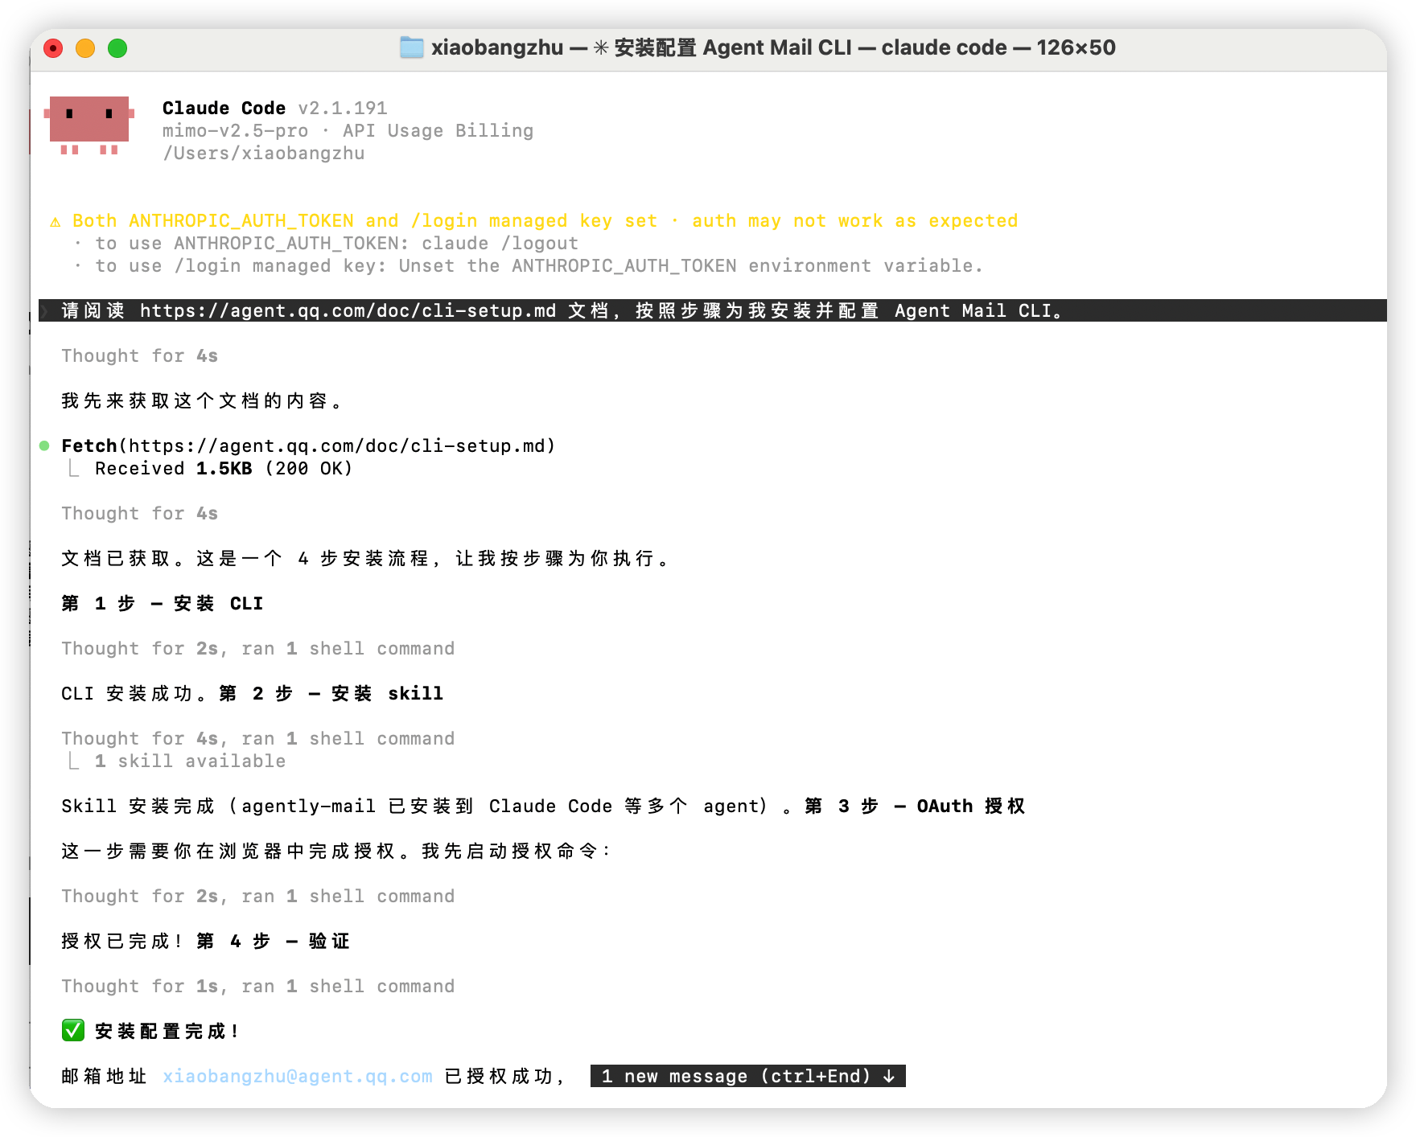This screenshot has width=1416, height=1137.
Task: Open the xiaobangzhu@agent.qq.com email link
Action: (x=298, y=1076)
